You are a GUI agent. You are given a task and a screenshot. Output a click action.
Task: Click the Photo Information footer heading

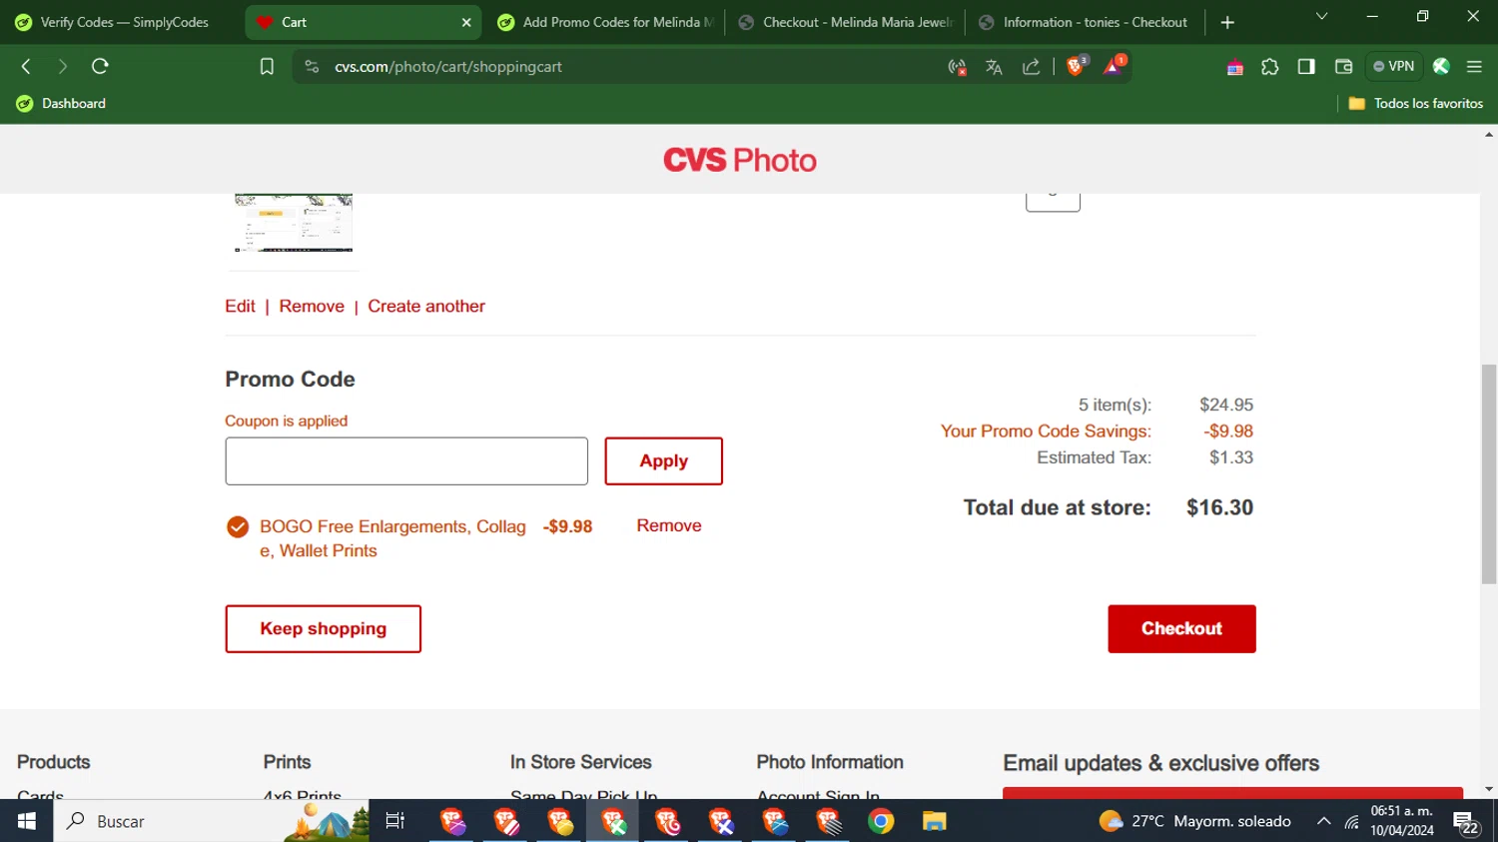[x=830, y=762]
